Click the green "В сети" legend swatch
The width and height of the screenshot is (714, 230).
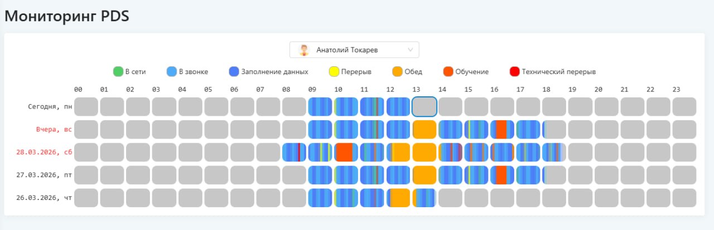(118, 71)
